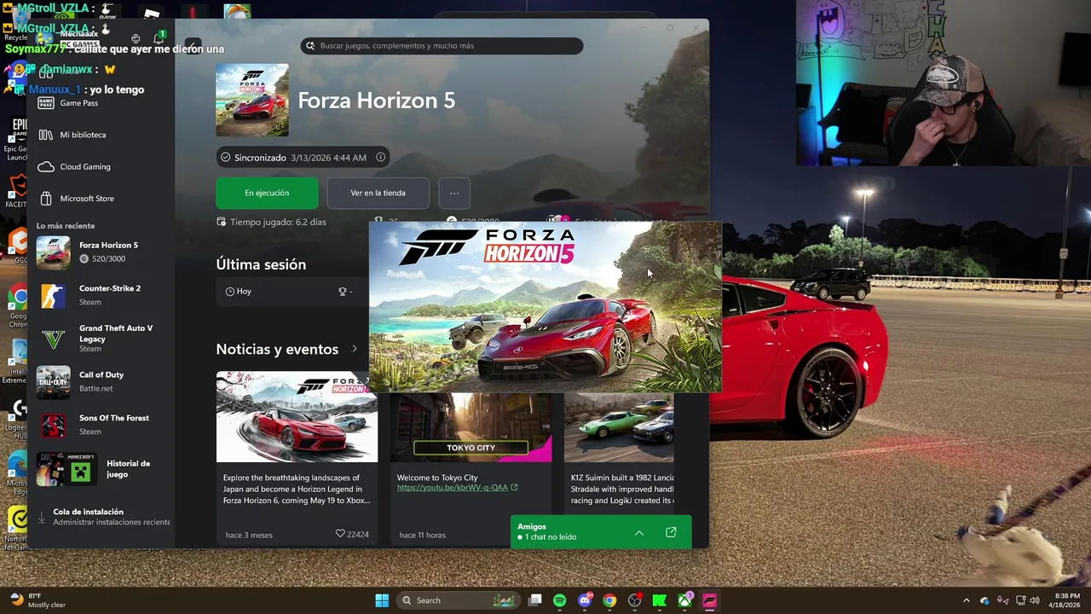The height and width of the screenshot is (614, 1091).
Task: Open Sons Of The Forest entry
Action: point(101,425)
